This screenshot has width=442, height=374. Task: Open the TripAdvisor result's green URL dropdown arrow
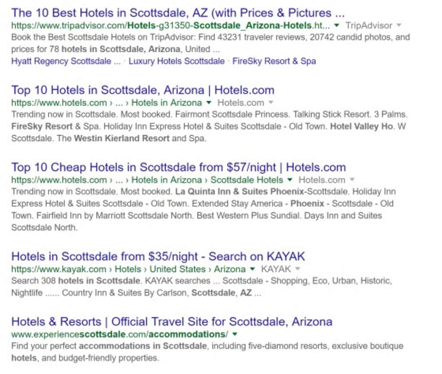click(x=337, y=25)
